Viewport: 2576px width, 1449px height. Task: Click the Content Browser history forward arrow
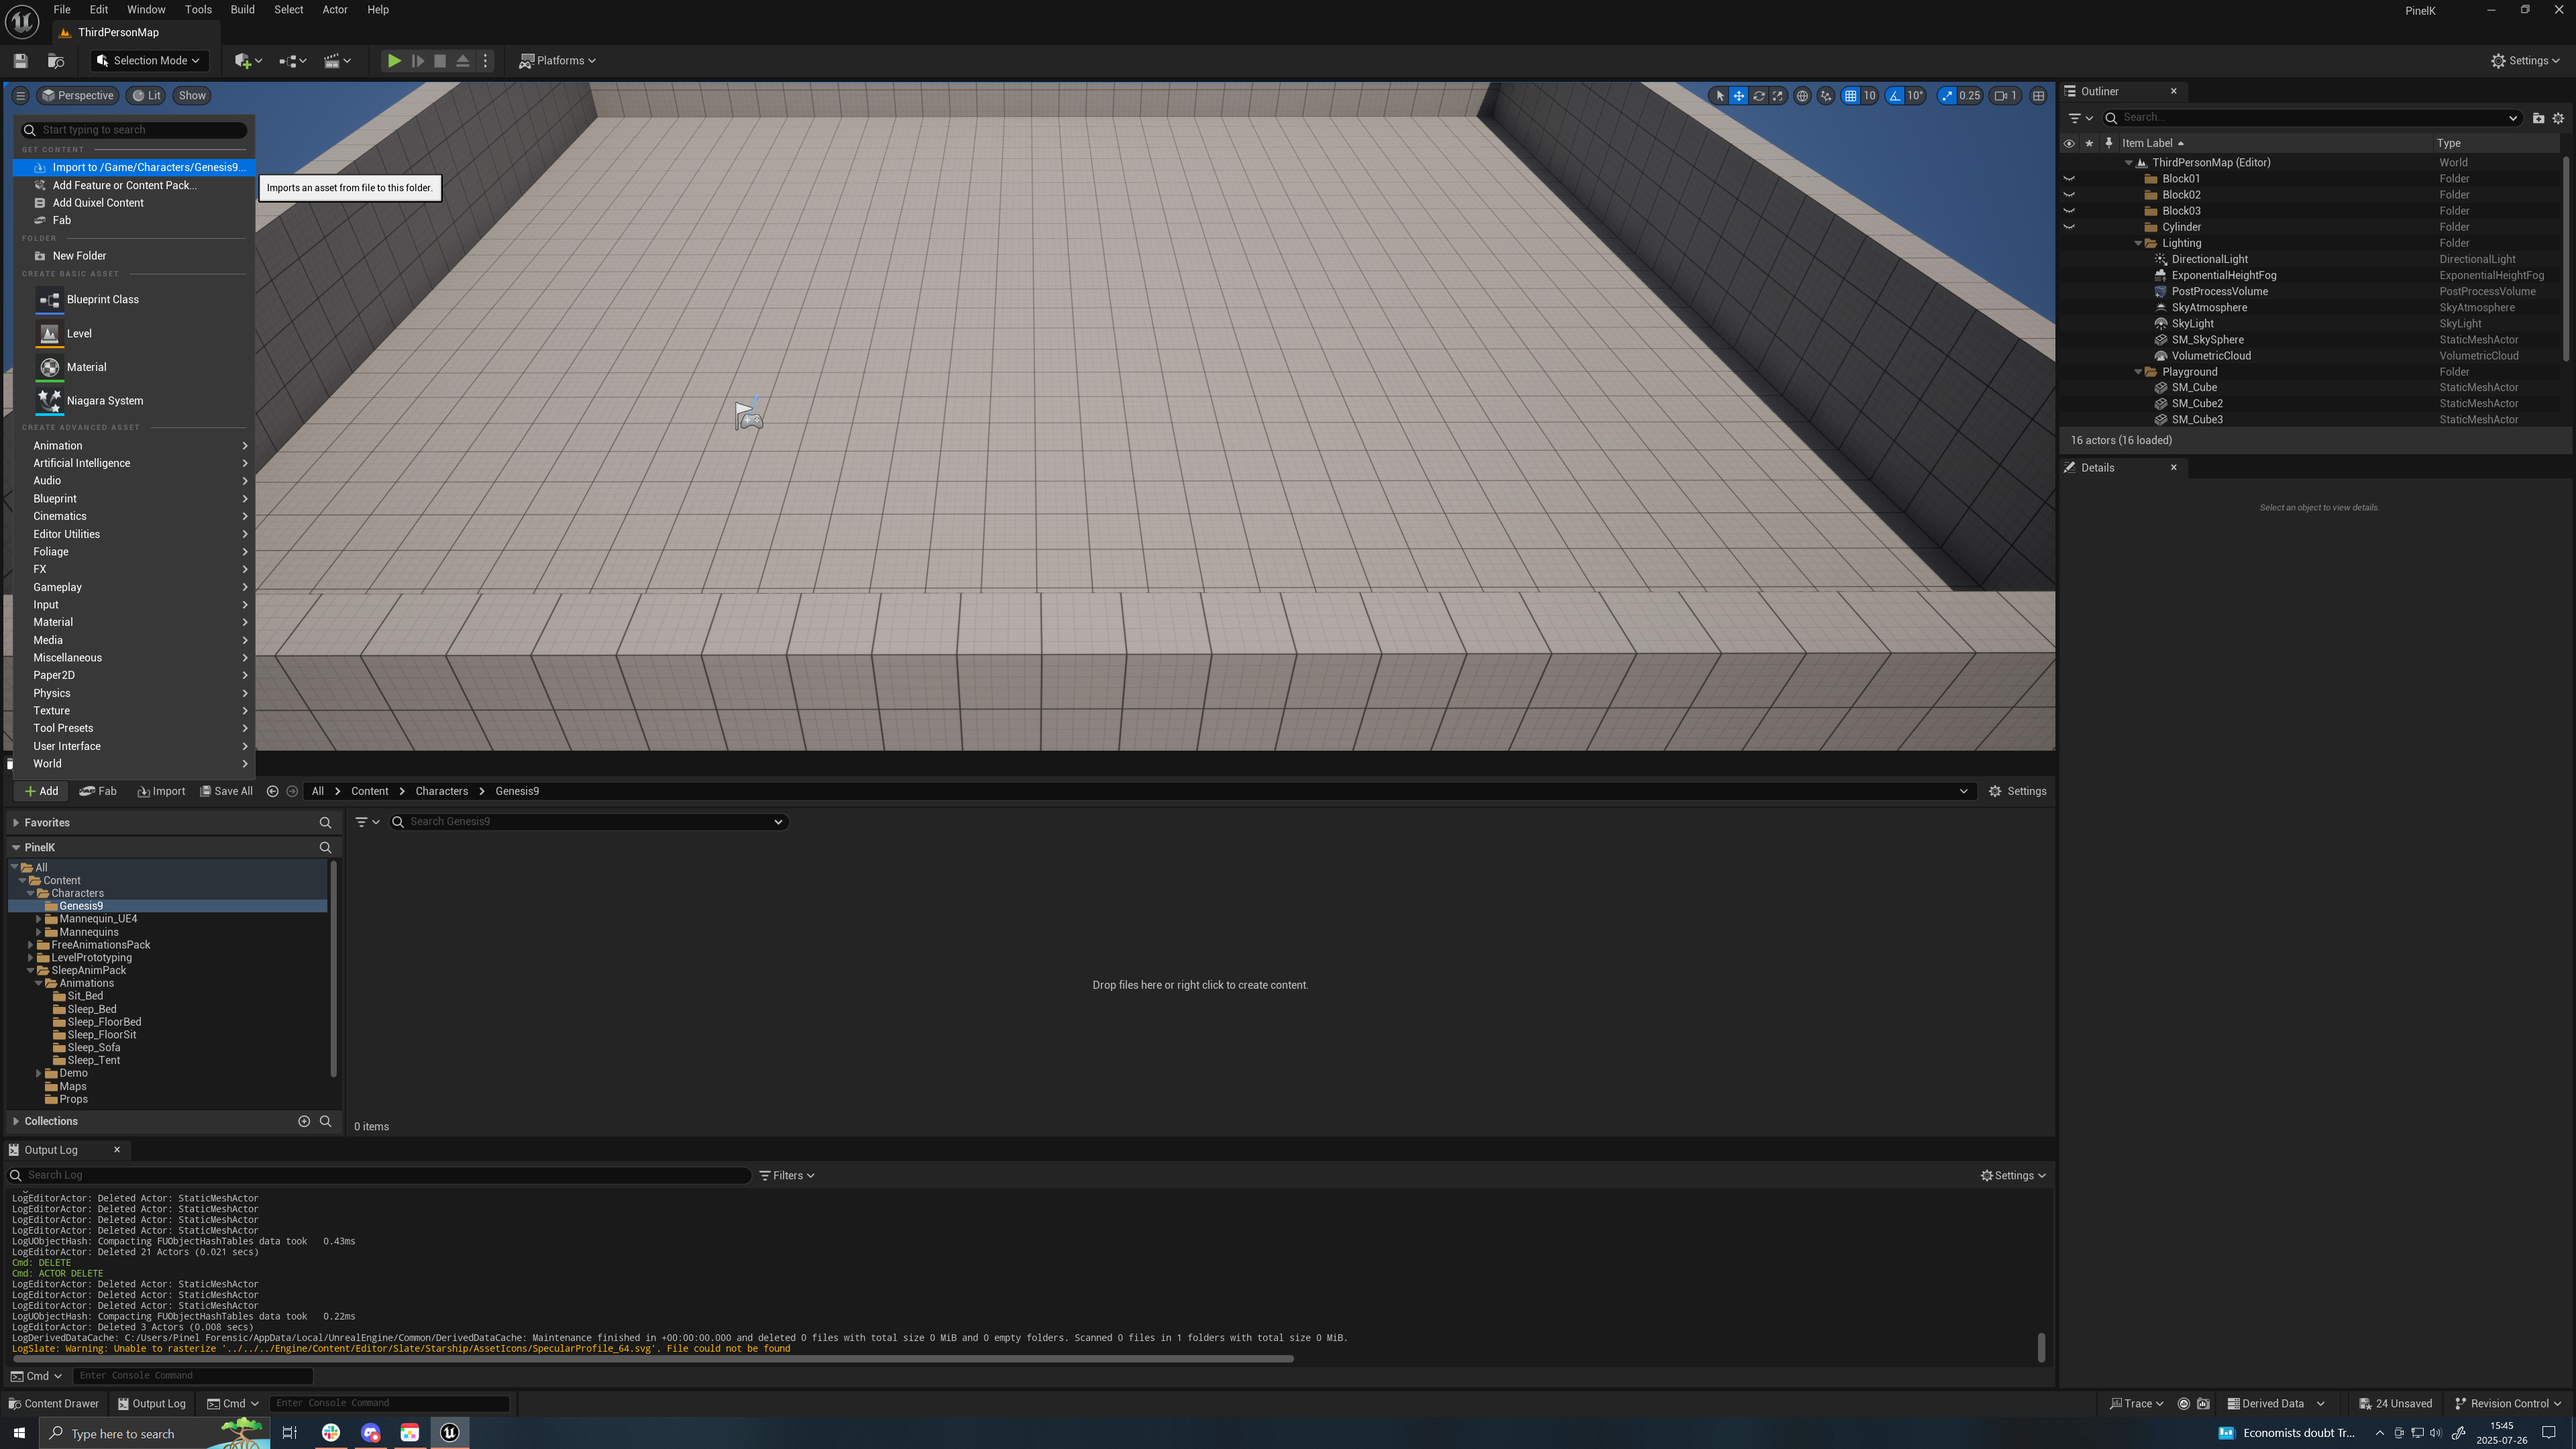click(x=292, y=791)
